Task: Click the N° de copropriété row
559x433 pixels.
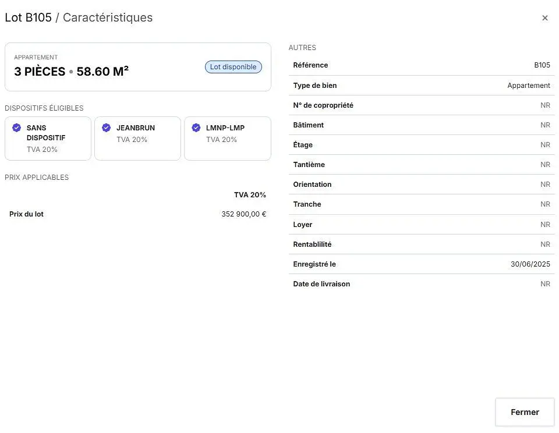Action: 422,105
